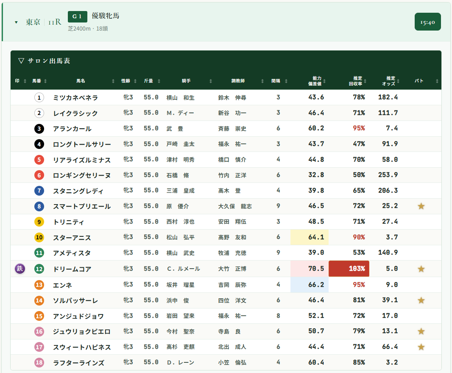Click pink horse number 17 icon
Image resolution: width=452 pixels, height=373 pixels.
click(x=39, y=347)
